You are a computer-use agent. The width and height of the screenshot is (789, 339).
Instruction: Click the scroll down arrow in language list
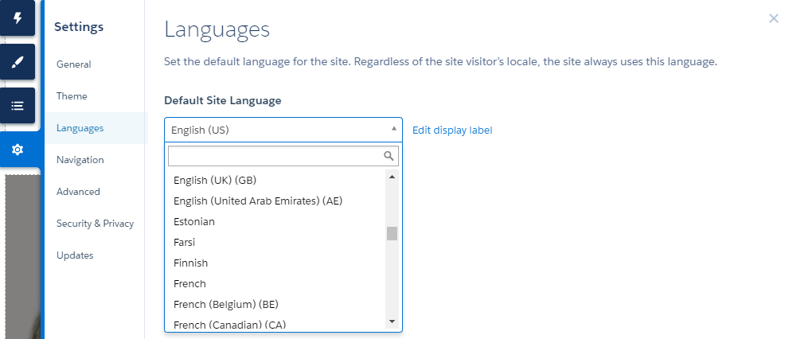pyautogui.click(x=392, y=321)
